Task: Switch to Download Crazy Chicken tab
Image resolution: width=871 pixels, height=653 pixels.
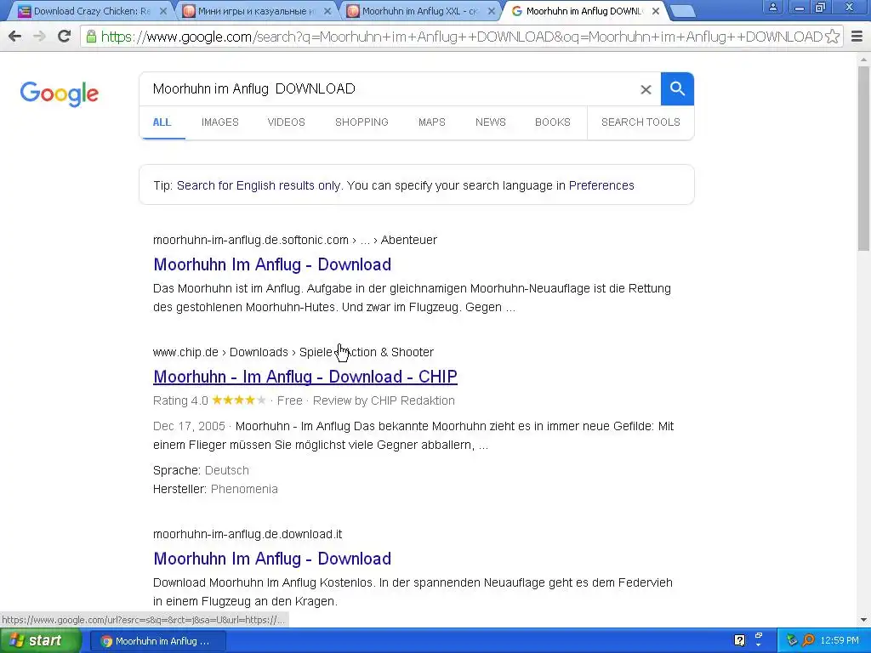Action: pyautogui.click(x=92, y=11)
